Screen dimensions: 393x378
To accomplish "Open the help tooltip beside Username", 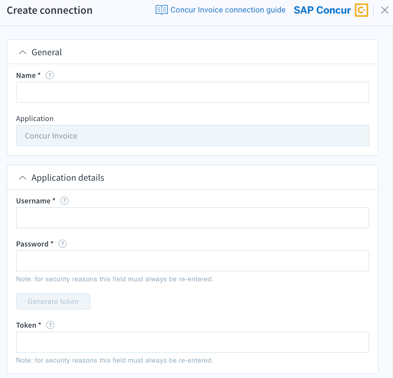I will [x=64, y=201].
